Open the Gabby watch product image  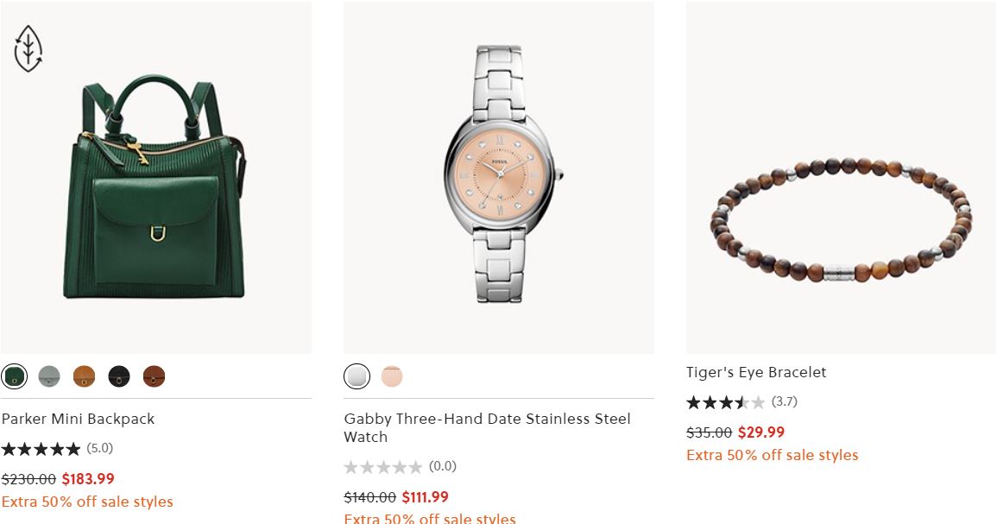(498, 177)
